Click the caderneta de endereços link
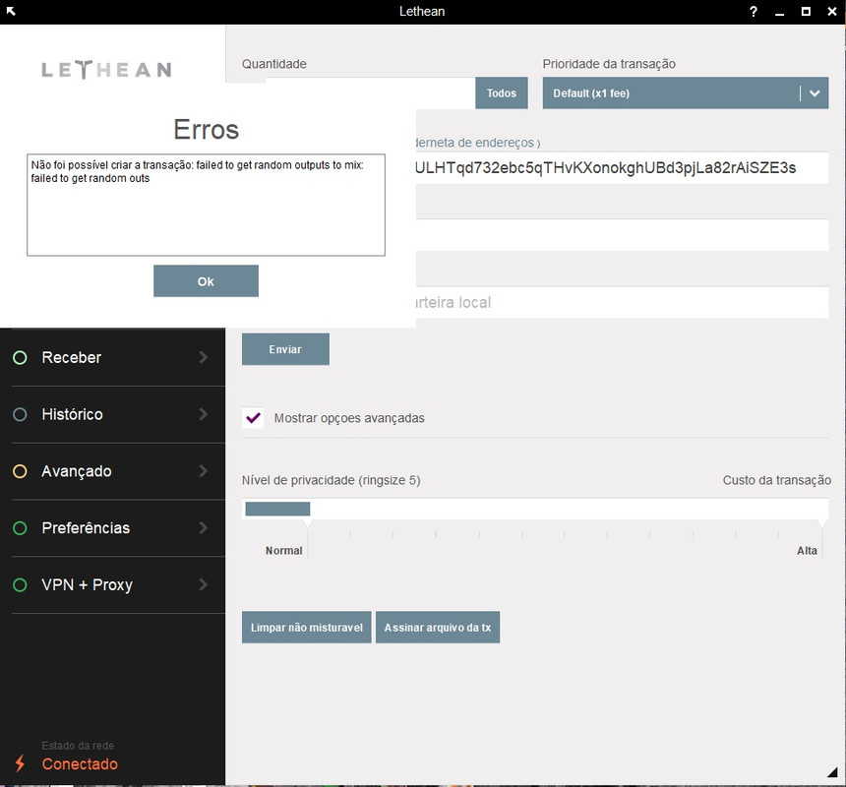The image size is (846, 787). point(477,143)
